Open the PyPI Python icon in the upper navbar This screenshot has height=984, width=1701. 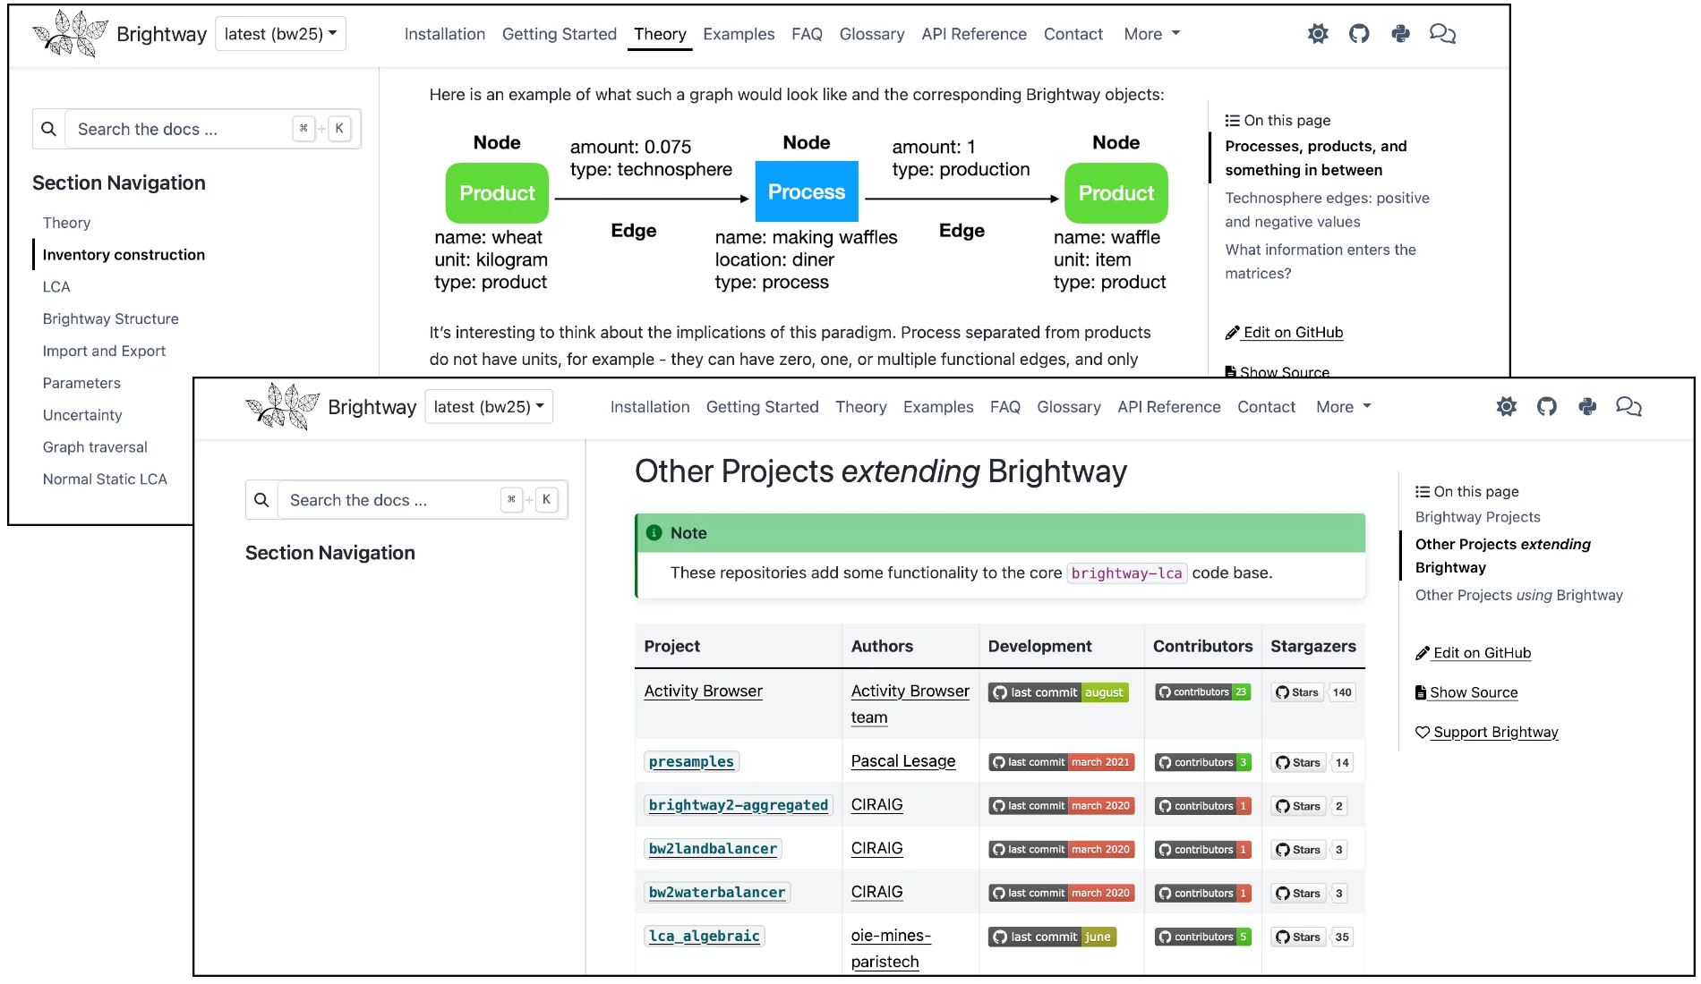pyautogui.click(x=1401, y=34)
